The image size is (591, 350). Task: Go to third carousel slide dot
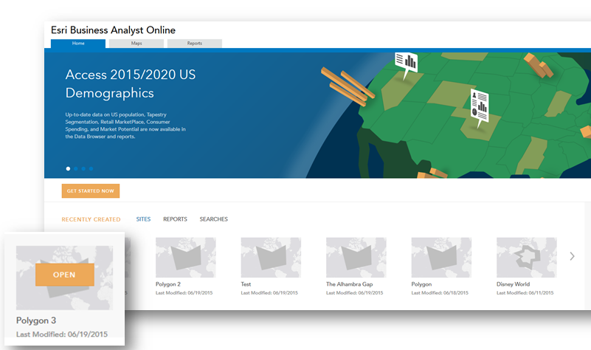pos(83,168)
